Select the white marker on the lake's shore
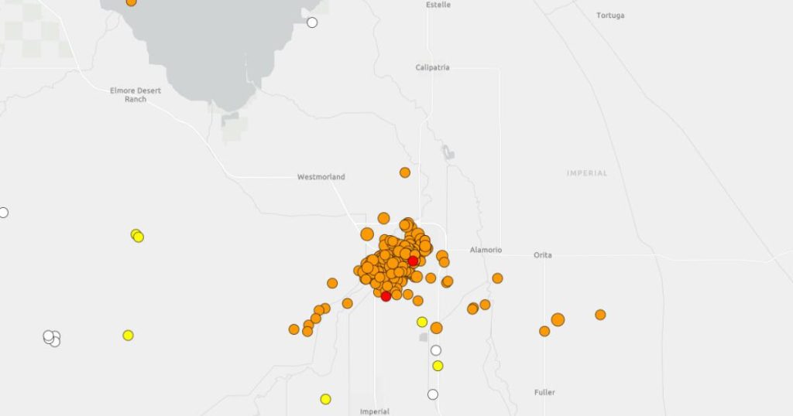This screenshot has width=793, height=416. pyautogui.click(x=312, y=22)
